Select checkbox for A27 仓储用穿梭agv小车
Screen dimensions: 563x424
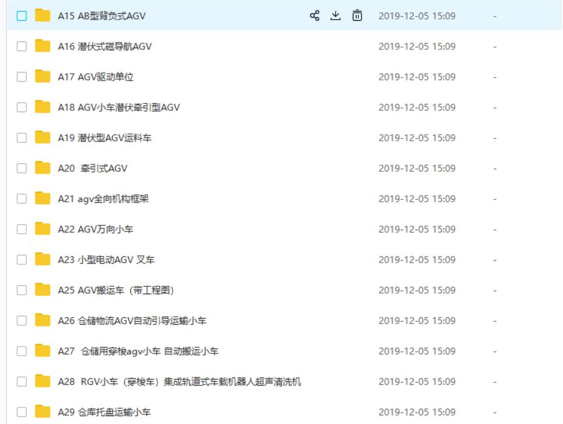[21, 351]
